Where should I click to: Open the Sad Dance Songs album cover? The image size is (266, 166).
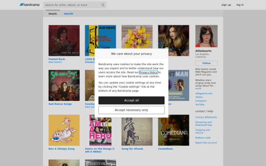[64, 85]
